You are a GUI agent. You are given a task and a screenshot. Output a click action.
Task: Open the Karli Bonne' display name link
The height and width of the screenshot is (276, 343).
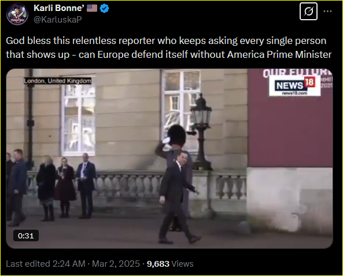coord(59,8)
